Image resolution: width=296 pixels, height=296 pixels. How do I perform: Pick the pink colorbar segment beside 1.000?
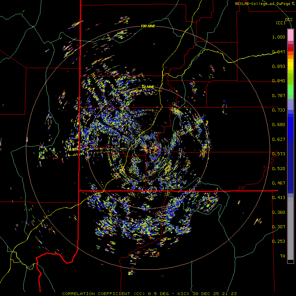(290, 35)
